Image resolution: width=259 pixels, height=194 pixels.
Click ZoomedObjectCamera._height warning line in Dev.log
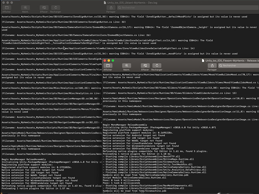pyautogui.click(x=129, y=29)
